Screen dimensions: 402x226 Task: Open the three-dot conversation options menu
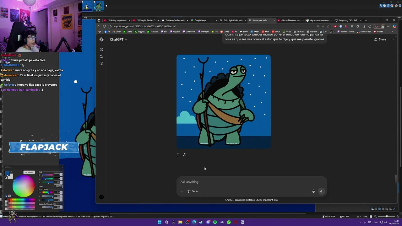[x=392, y=40]
